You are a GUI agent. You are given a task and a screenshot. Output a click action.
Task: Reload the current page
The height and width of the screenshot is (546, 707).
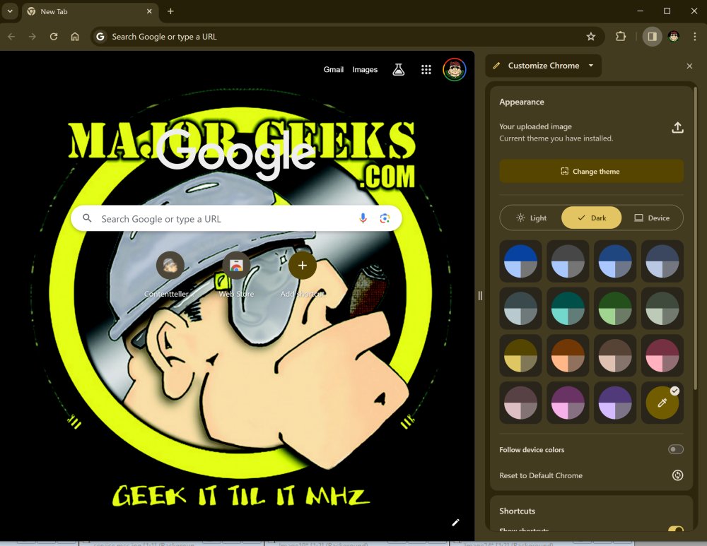coord(54,37)
